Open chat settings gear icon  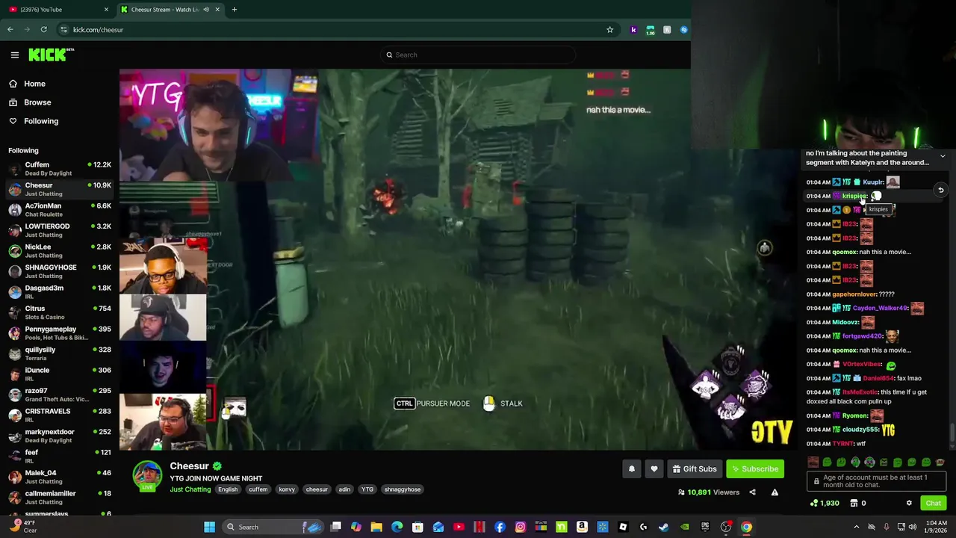(x=909, y=503)
